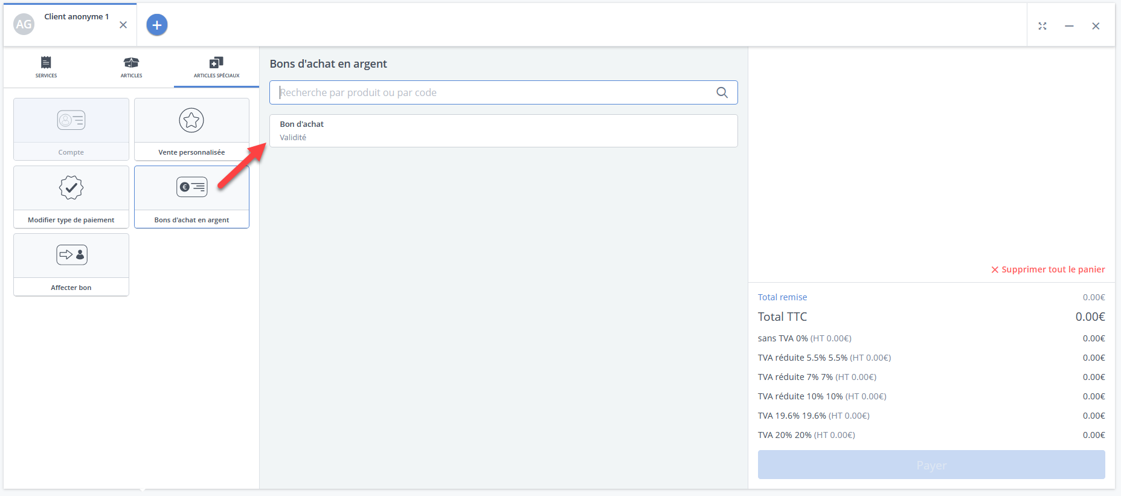Switch to the Articles tab
The width and height of the screenshot is (1121, 496).
coord(131,67)
